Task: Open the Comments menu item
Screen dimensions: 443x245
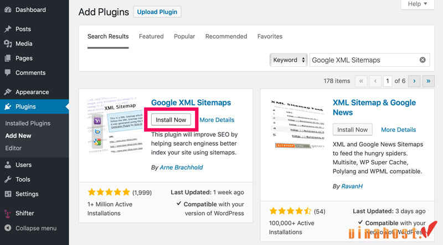Action: (x=34, y=73)
